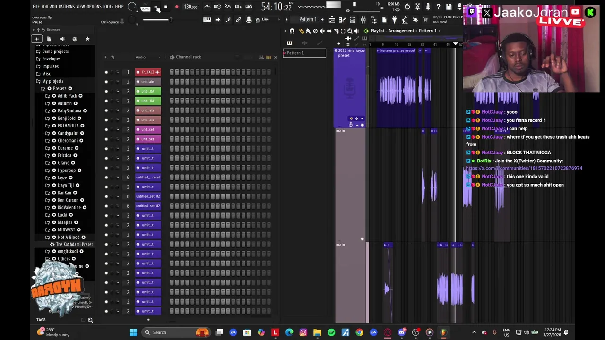Open the X community link in chat
This screenshot has width=605, height=340.
click(524, 168)
